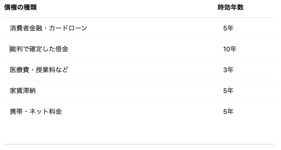Select the 3年 value cell
281x150 pixels.
pos(228,70)
